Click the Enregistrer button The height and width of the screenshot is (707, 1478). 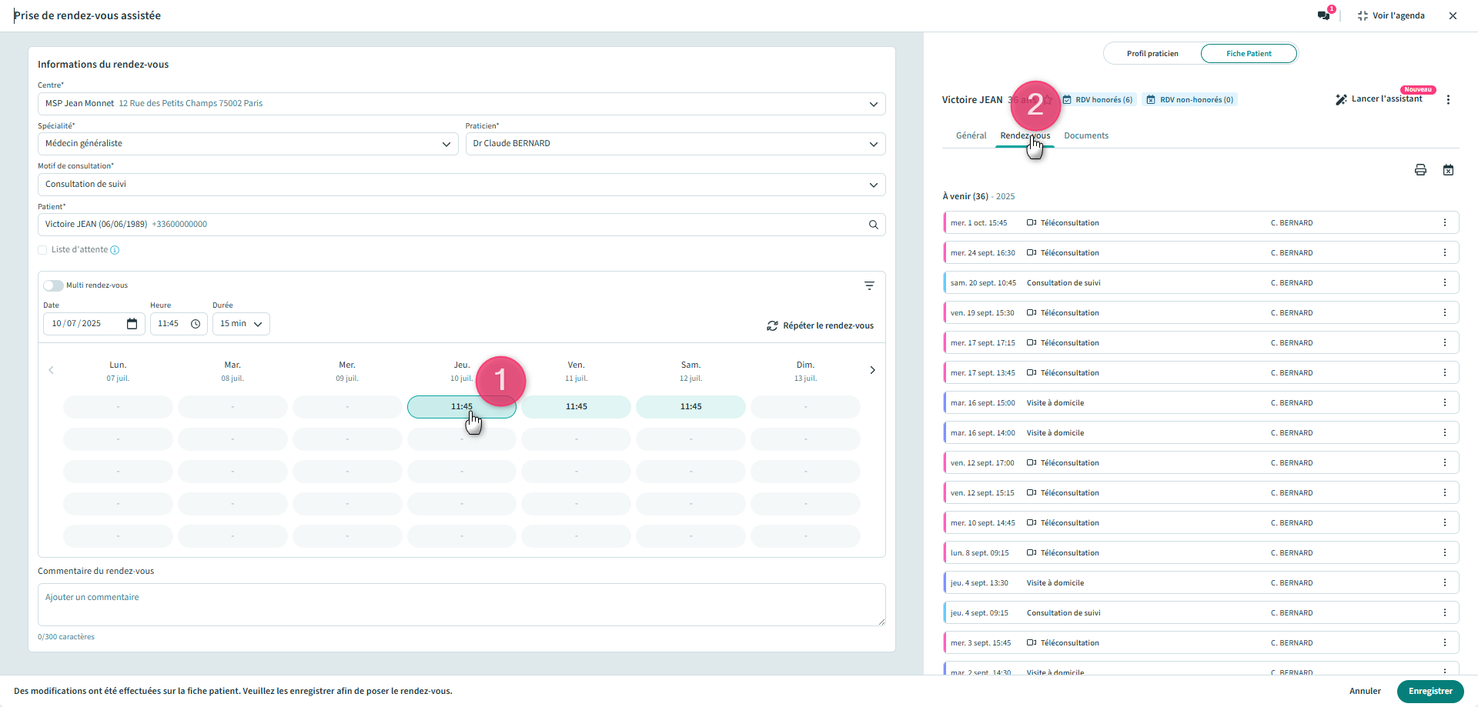point(1430,691)
